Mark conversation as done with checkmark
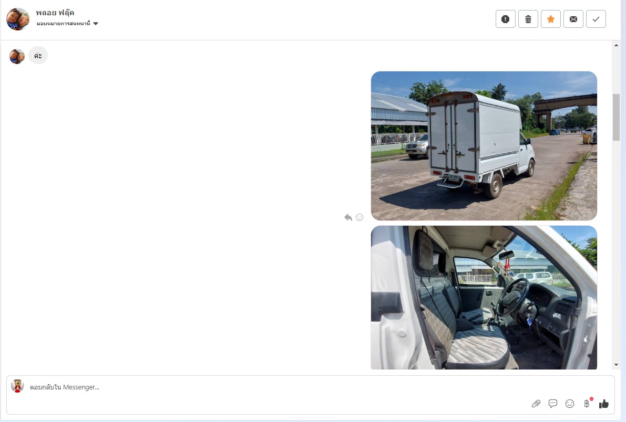This screenshot has width=626, height=422. (x=596, y=19)
